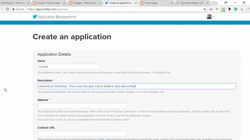Click the grey triangle extension icon
The height and width of the screenshot is (140, 250).
click(x=242, y=9)
